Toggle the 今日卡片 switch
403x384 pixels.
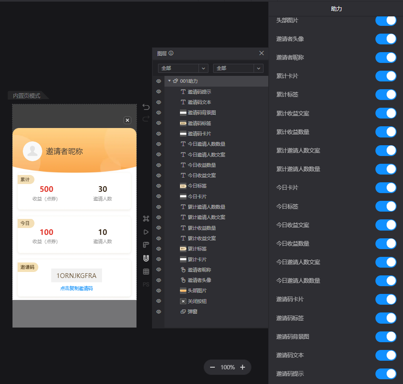click(x=386, y=187)
